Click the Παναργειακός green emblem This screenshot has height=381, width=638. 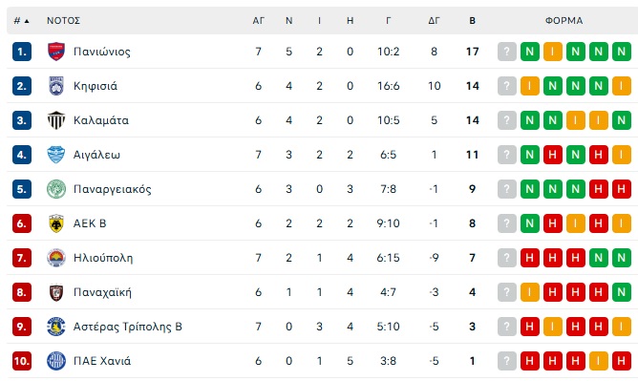pos(56,189)
